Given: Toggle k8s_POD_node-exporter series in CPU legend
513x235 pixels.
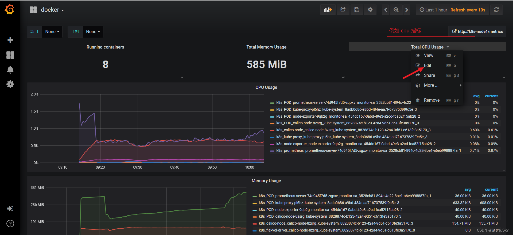Looking at the screenshot, I should 348,116.
